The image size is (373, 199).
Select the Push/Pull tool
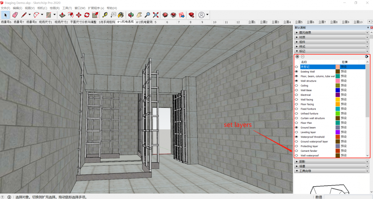click(62, 15)
